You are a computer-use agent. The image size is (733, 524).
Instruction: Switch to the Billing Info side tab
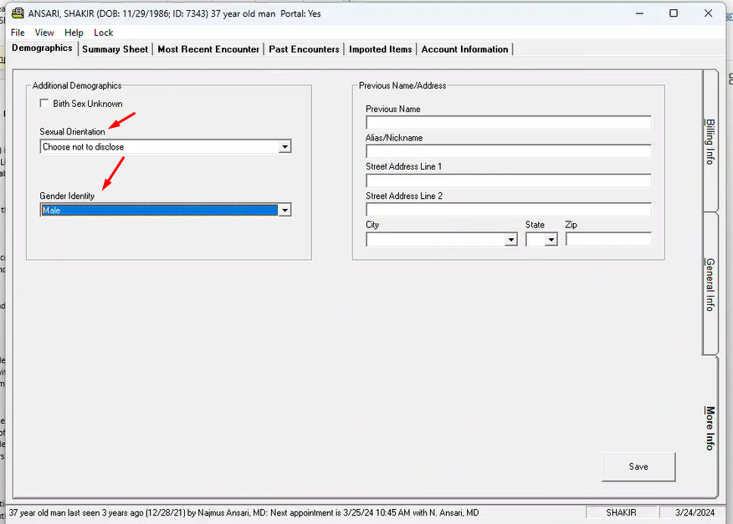coord(710,140)
